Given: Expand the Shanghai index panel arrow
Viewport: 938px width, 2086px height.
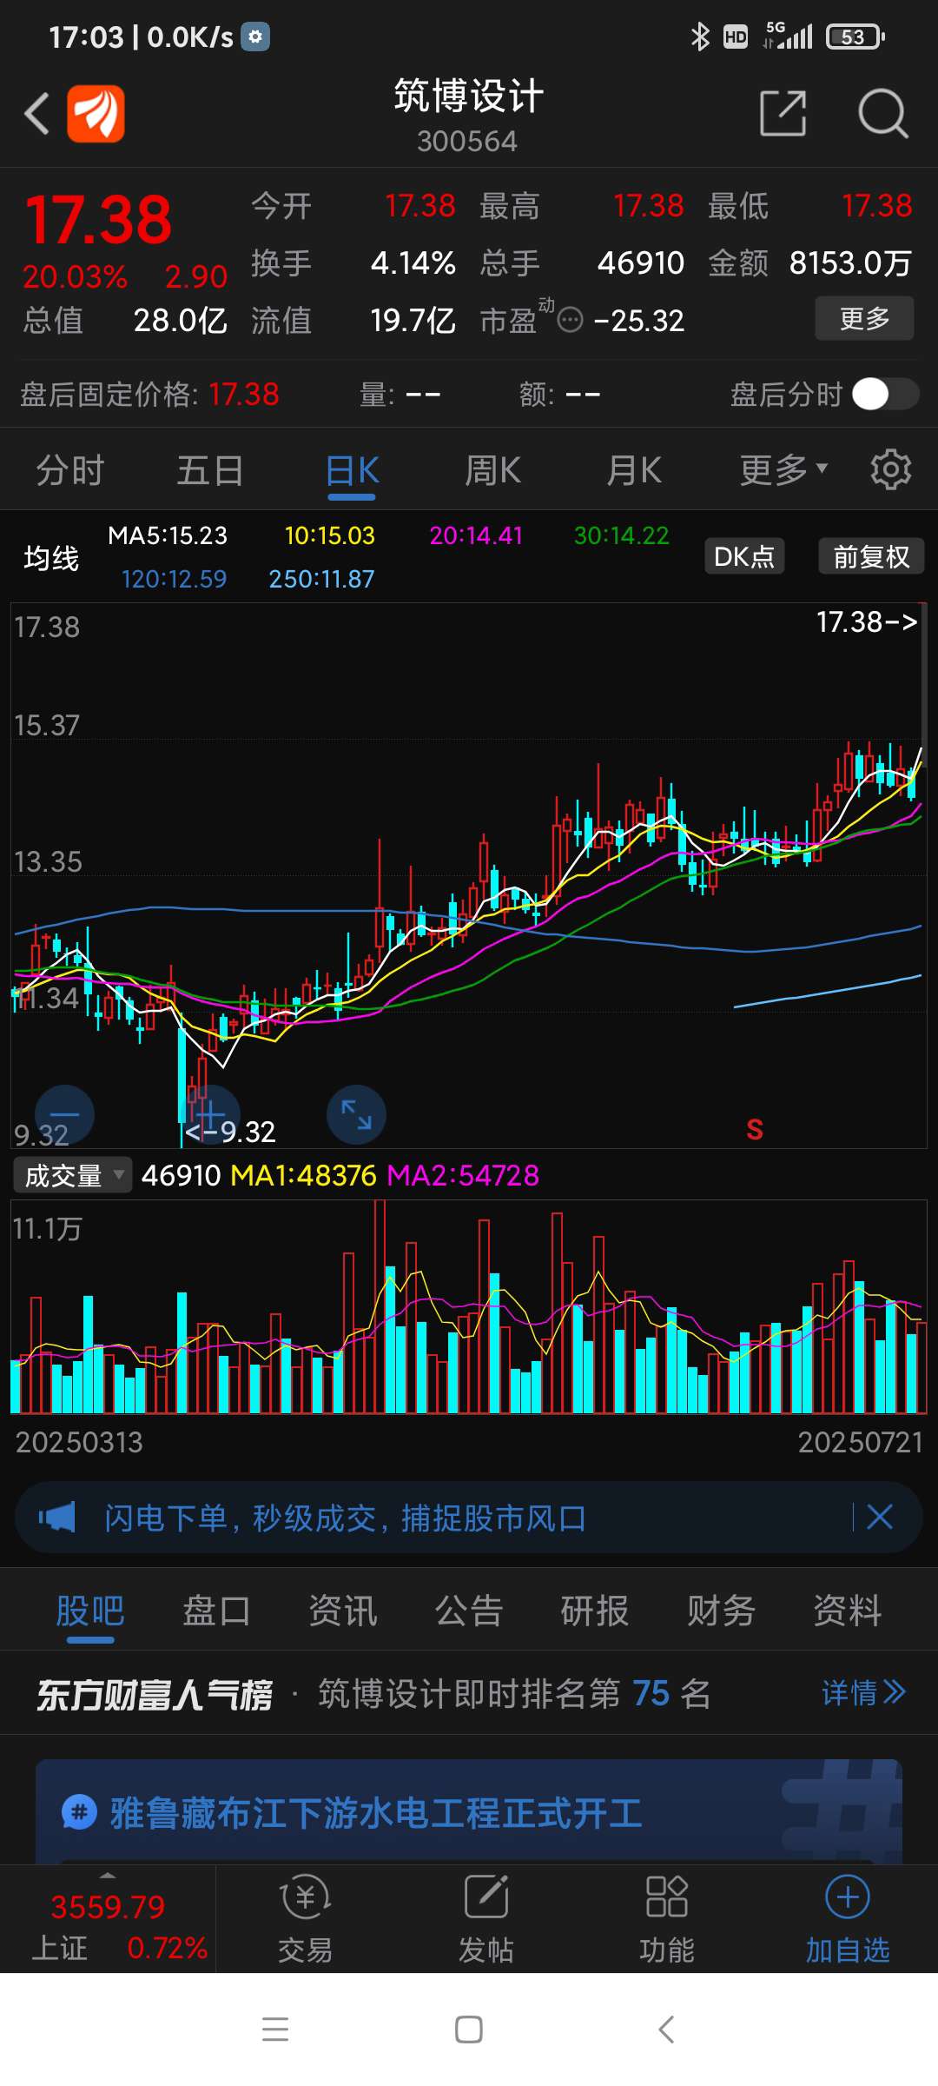Looking at the screenshot, I should coord(108,1876).
